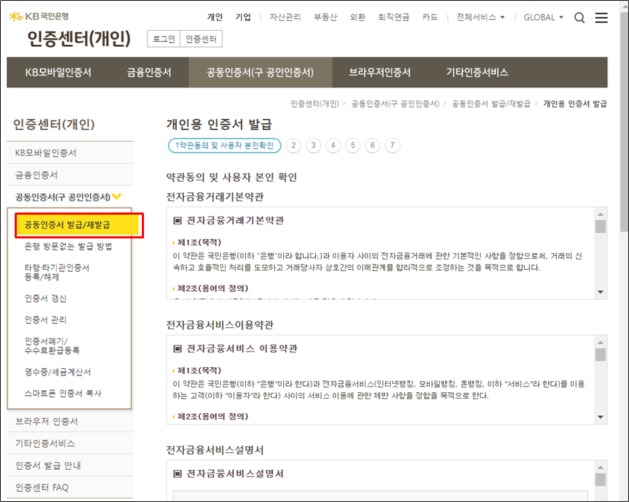Click the up scroll arrow of 전자금융서비스이용약관 box
The width and height of the screenshot is (629, 502).
coord(599,342)
